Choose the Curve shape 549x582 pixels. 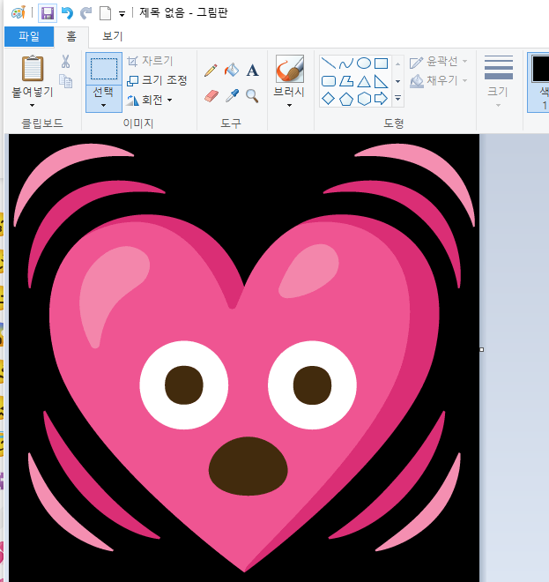346,63
